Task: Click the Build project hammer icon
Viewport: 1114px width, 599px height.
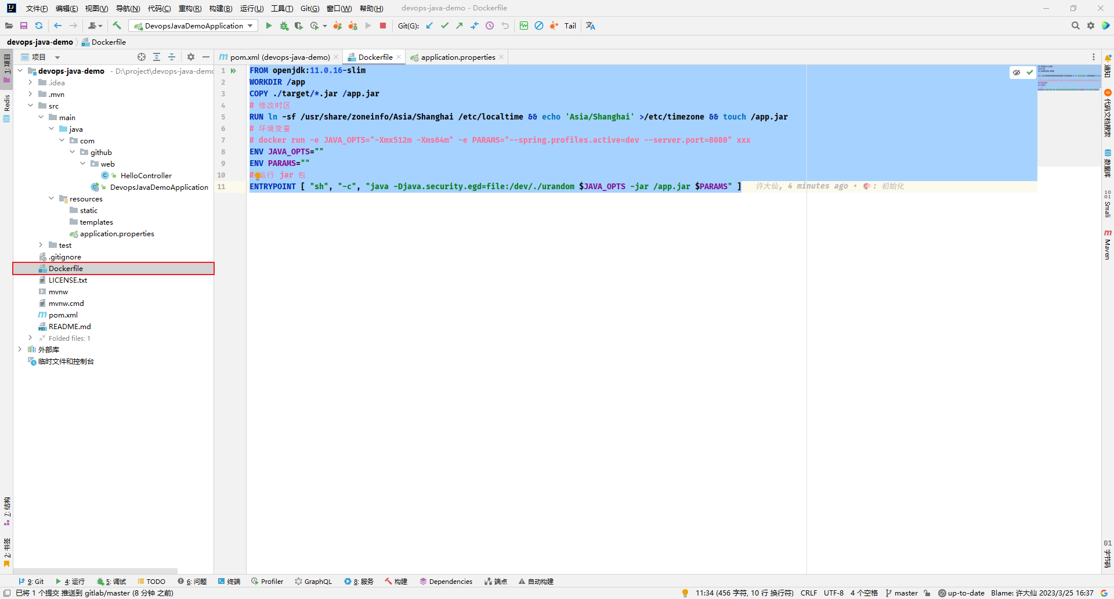Action: click(117, 26)
